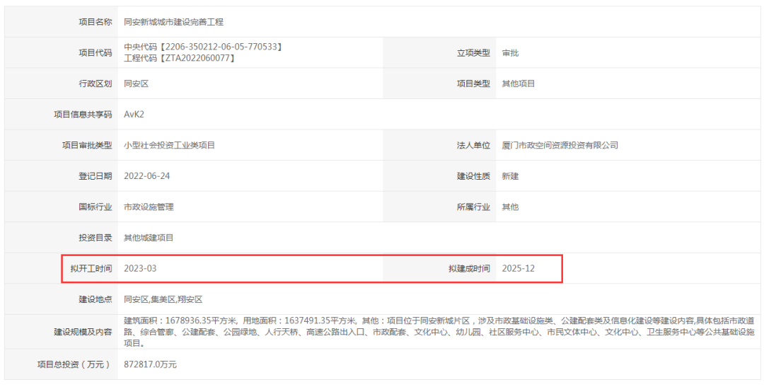
Task: Click the 法人单位 label
Action: 473,145
